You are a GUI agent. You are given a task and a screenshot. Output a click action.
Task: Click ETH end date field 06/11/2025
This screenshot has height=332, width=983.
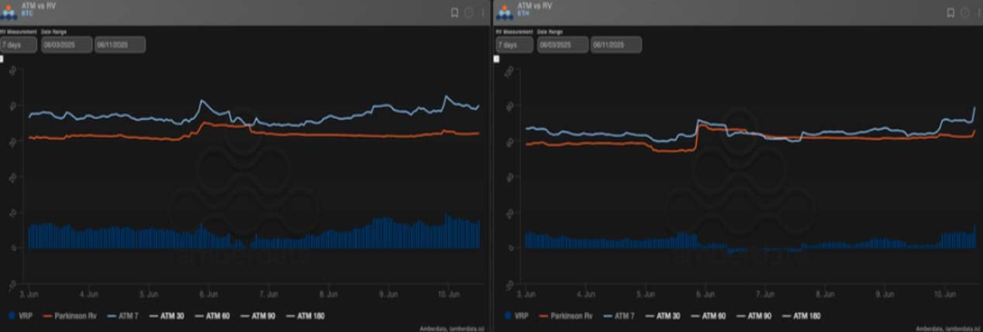(x=616, y=44)
